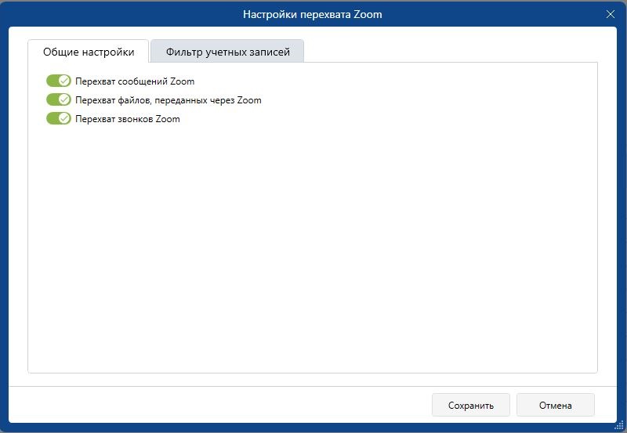The image size is (627, 433).
Task: Turn off Перехват звонков Zoom switch
Action: pyautogui.click(x=58, y=119)
